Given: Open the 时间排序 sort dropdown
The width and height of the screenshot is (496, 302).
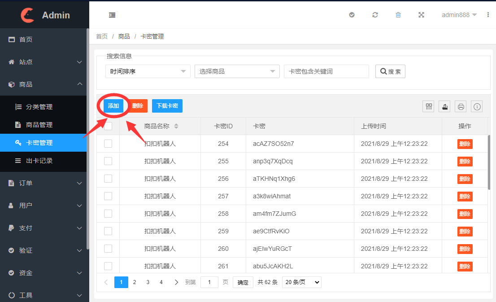Looking at the screenshot, I should tap(148, 71).
